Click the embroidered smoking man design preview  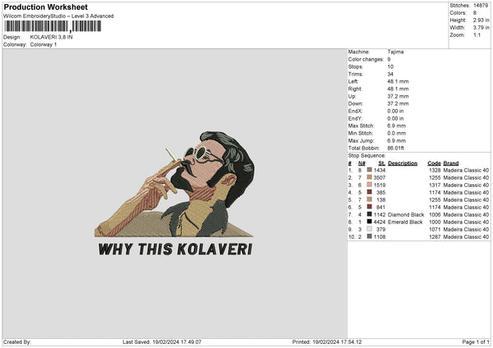click(175, 184)
